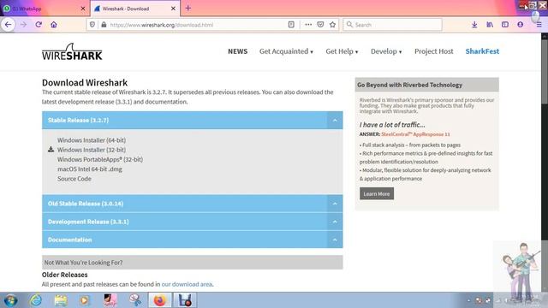Expand the Development Release (3.3.1) section
The height and width of the screenshot is (308, 548).
click(192, 222)
